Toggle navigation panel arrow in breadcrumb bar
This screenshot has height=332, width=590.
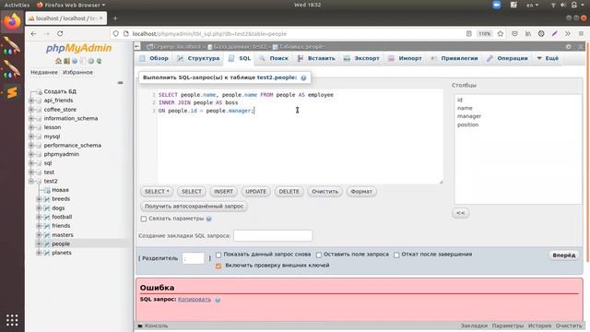pos(137,46)
